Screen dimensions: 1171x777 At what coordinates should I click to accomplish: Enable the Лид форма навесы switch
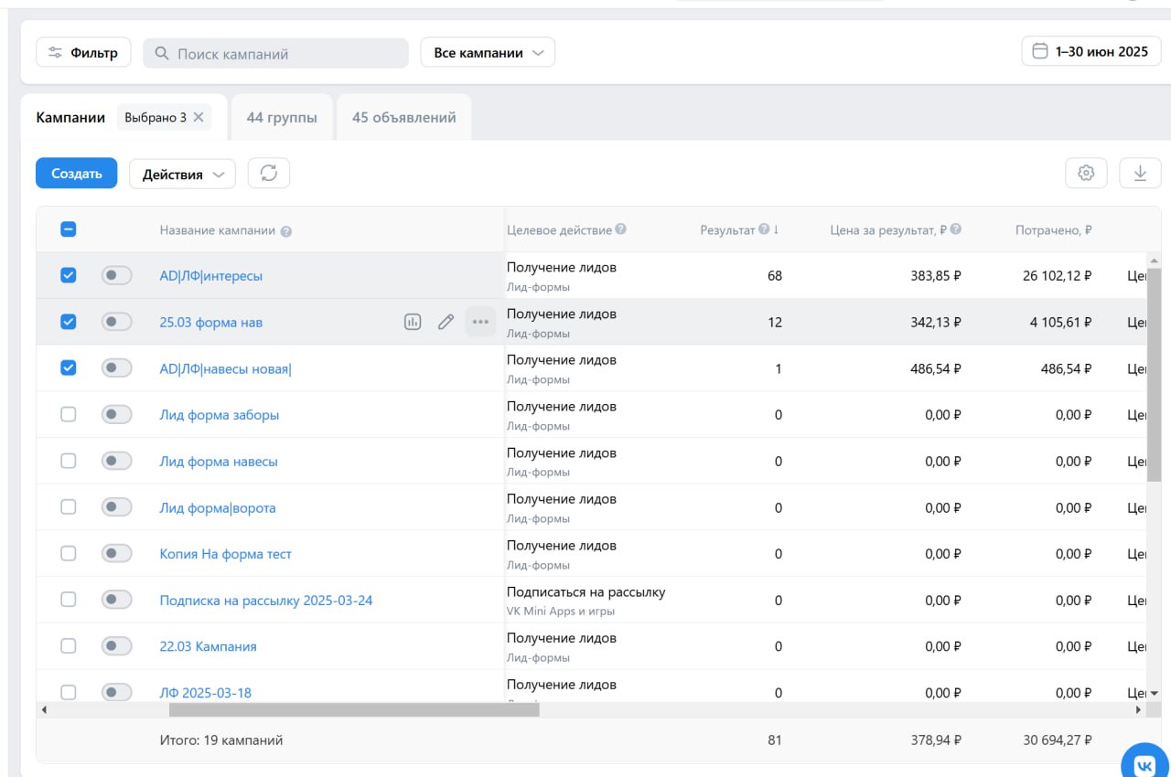pyautogui.click(x=116, y=461)
